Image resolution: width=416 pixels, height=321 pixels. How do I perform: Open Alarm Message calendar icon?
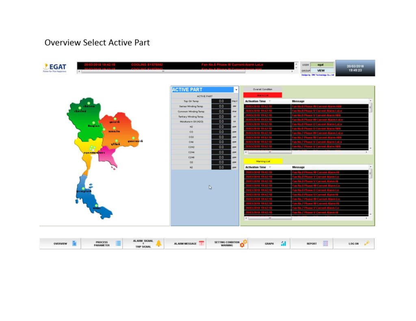(201, 243)
